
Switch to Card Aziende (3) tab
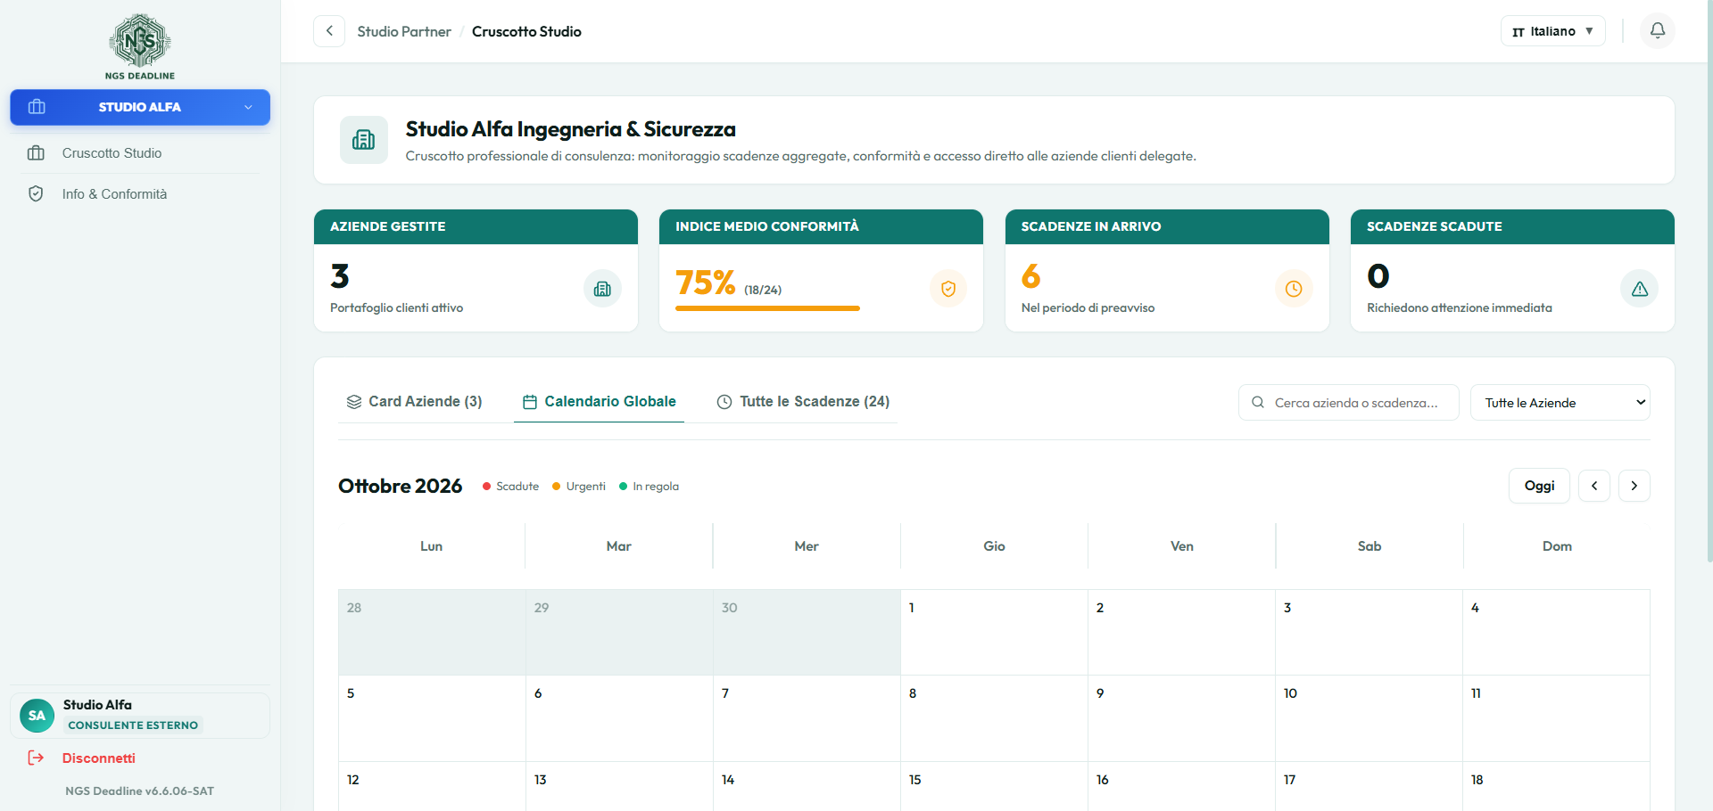(415, 402)
